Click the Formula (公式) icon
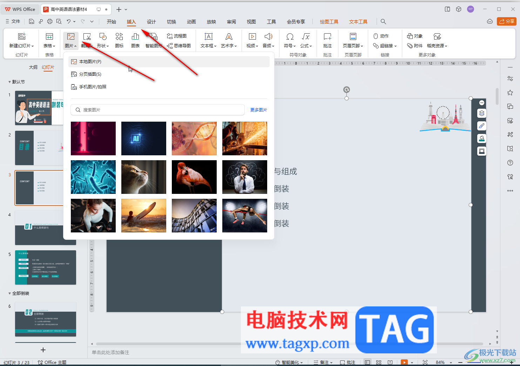This screenshot has width=520, height=366. point(306,36)
